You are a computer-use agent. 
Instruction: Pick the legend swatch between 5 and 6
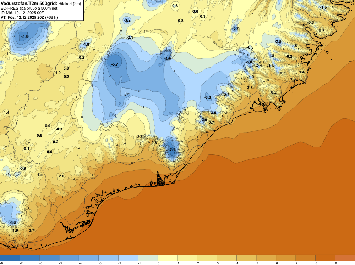[266, 258]
